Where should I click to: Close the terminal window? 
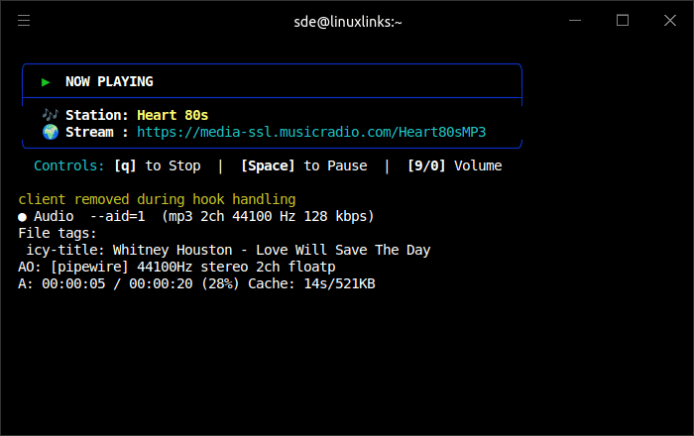[x=667, y=21]
